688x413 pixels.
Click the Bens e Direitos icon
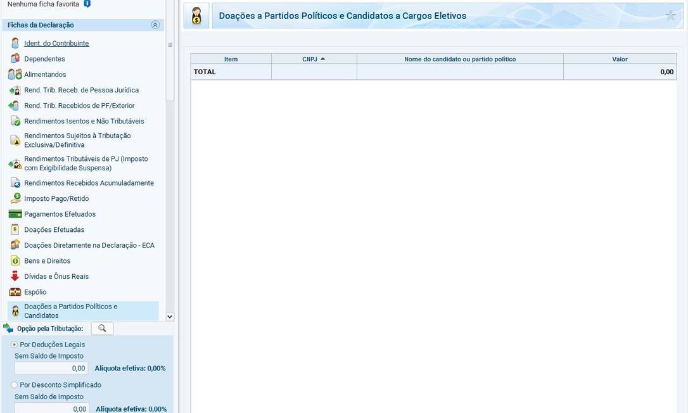point(15,261)
